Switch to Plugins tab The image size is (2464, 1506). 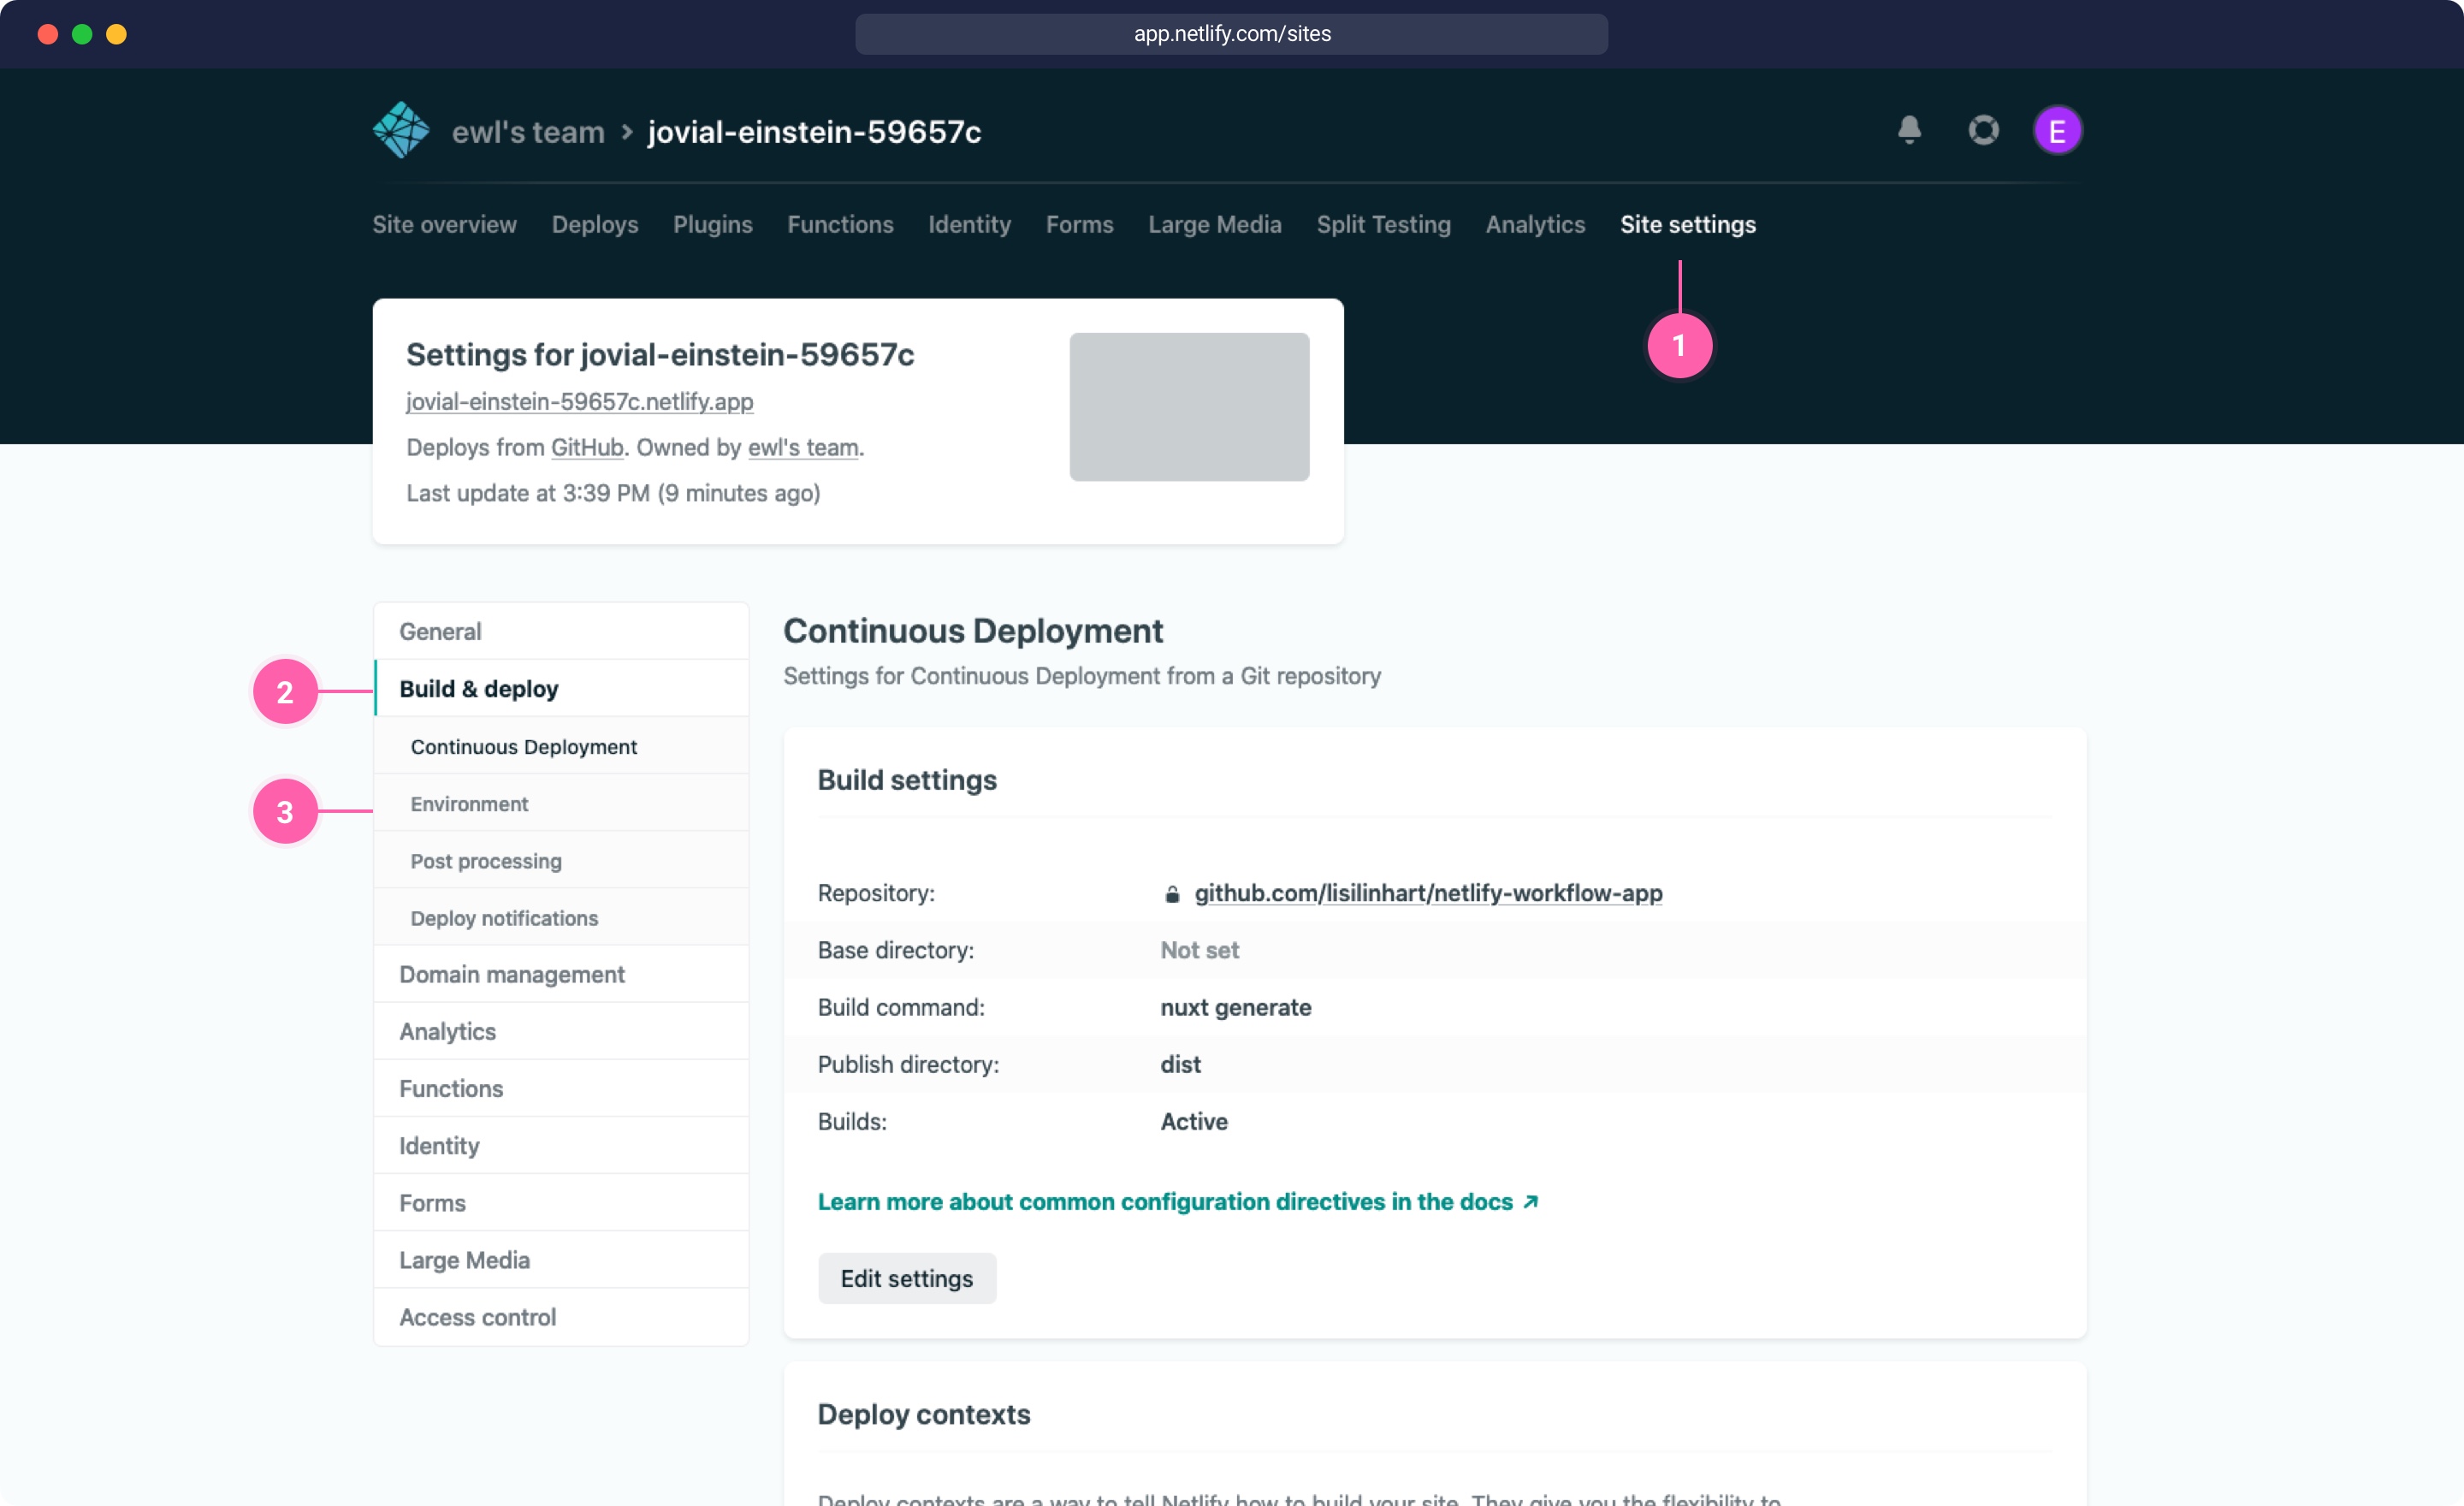pos(712,224)
